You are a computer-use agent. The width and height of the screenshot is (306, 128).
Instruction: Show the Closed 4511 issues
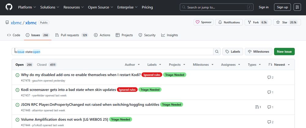tap(47, 65)
